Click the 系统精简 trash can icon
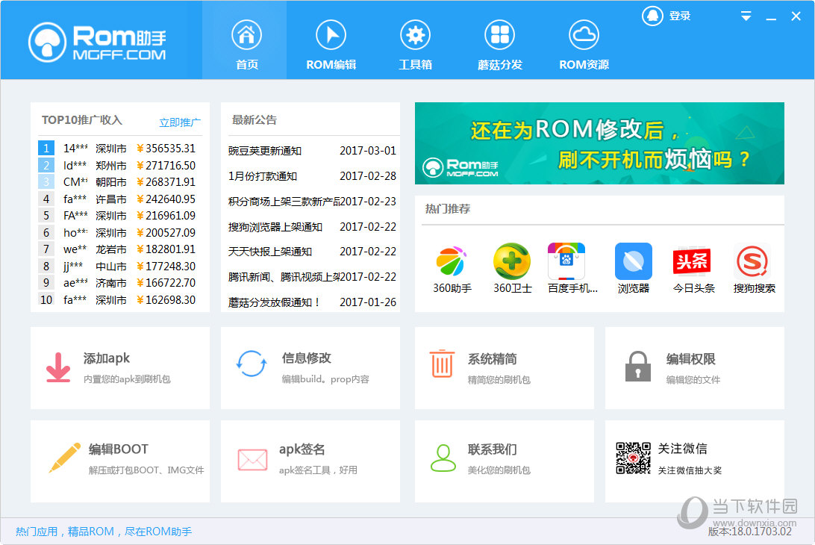The width and height of the screenshot is (815, 545). (x=442, y=364)
